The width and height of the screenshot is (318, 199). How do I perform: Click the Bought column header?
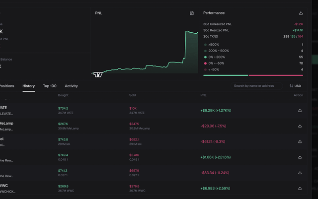tap(63, 95)
